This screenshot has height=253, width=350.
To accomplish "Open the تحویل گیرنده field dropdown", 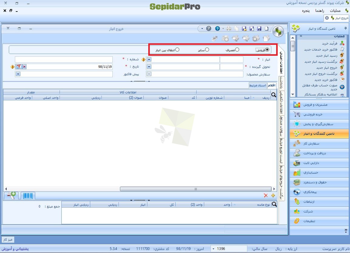I will click(x=149, y=67).
